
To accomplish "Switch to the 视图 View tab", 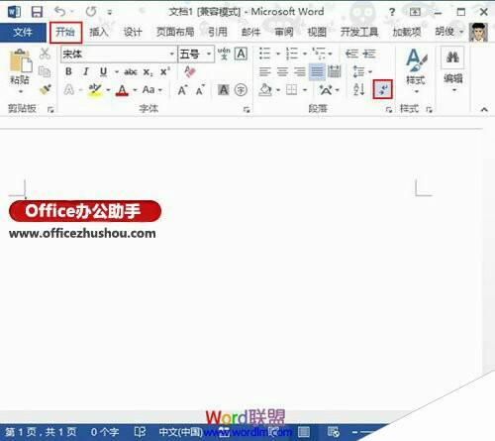I will pos(317,33).
